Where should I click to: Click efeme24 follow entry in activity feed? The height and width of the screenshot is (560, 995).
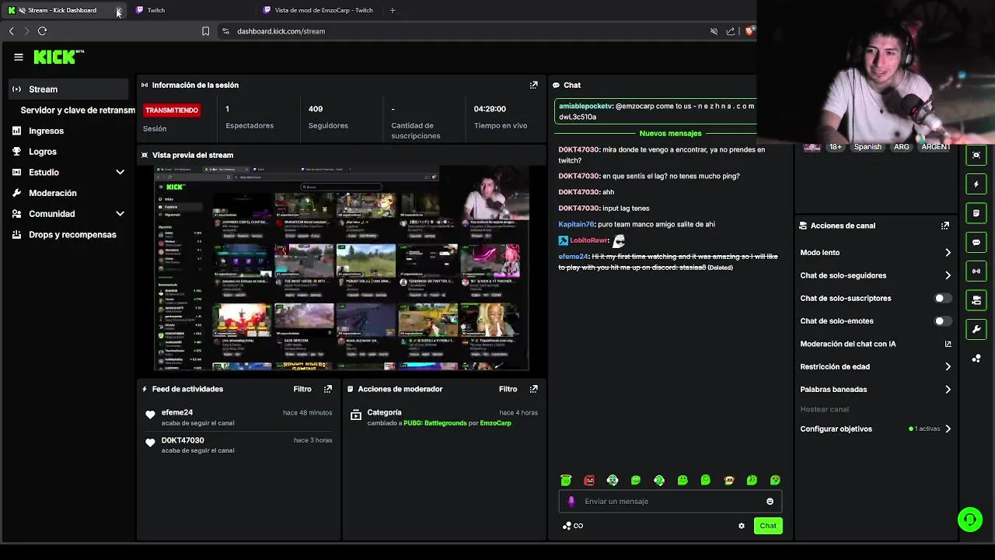[x=237, y=418]
